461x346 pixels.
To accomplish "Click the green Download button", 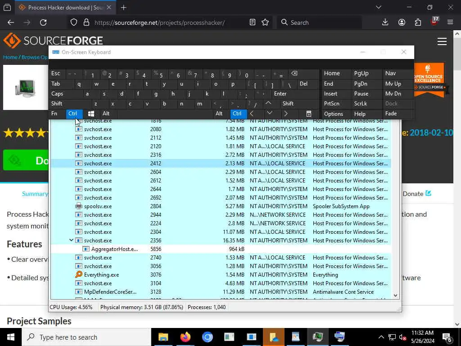I will tap(26, 160).
